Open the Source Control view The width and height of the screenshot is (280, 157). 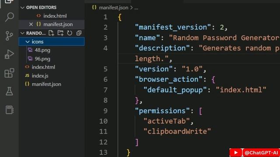point(9,36)
